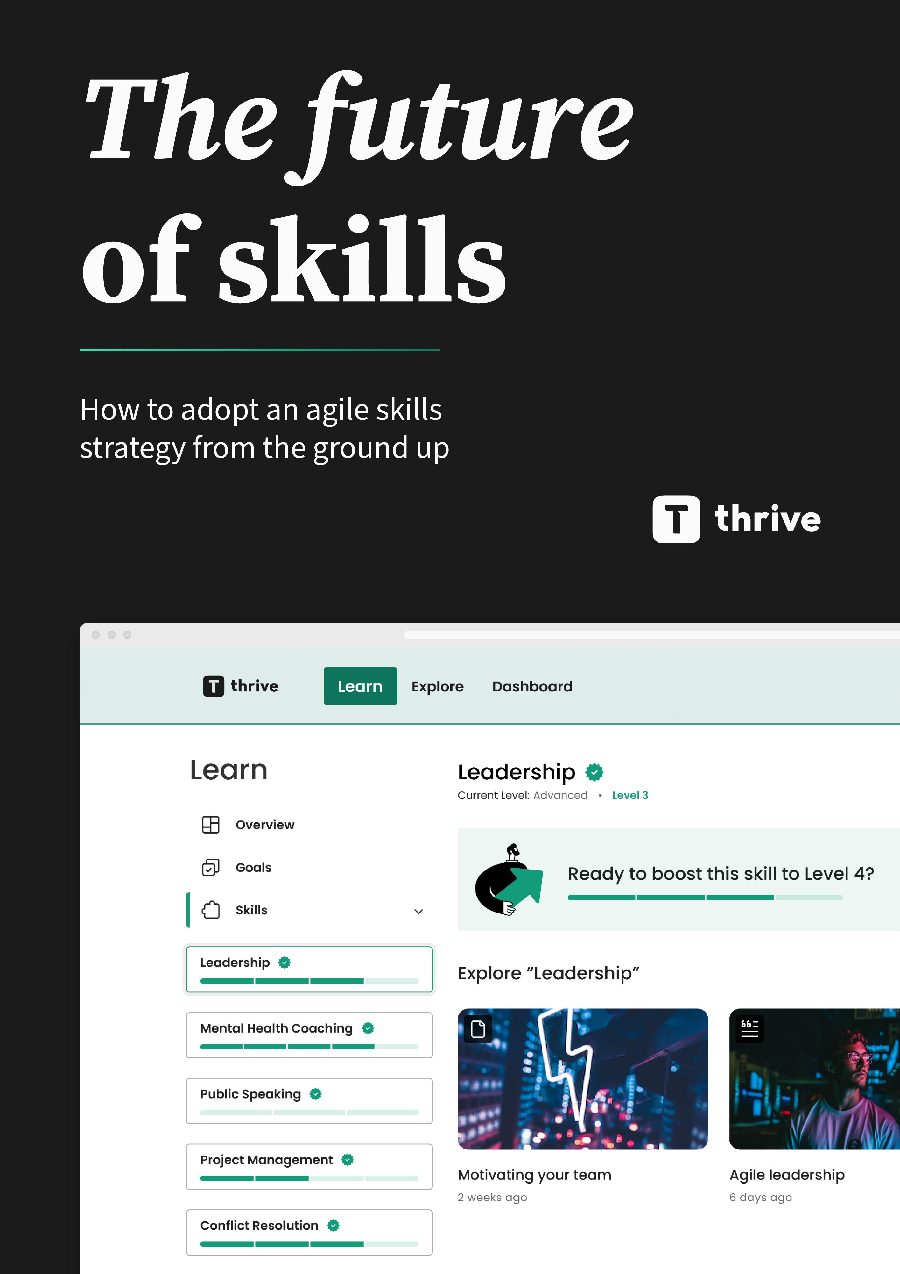Click the Thrive logo in navigation bar
The height and width of the screenshot is (1274, 900).
[x=240, y=686]
